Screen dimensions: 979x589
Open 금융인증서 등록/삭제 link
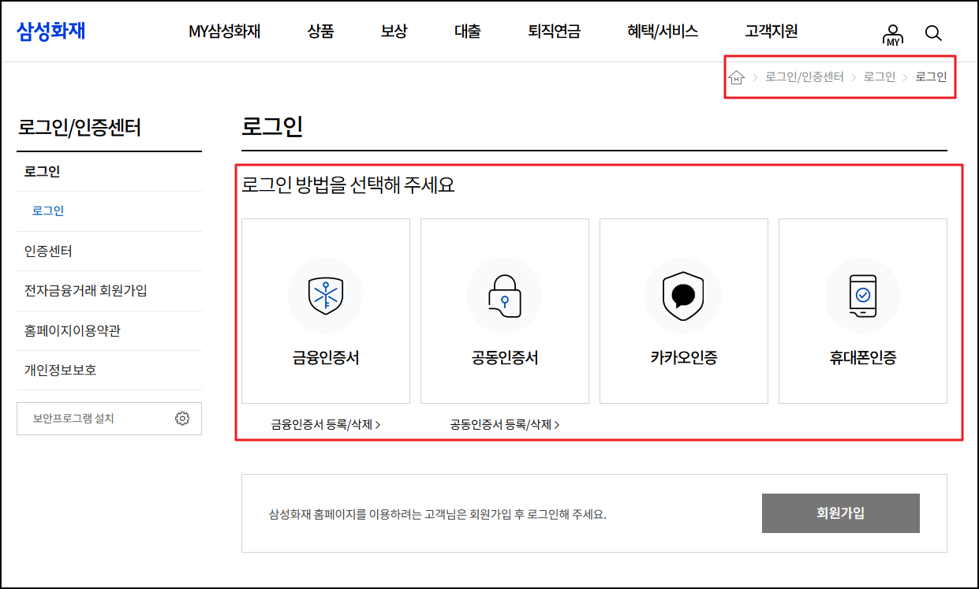325,425
